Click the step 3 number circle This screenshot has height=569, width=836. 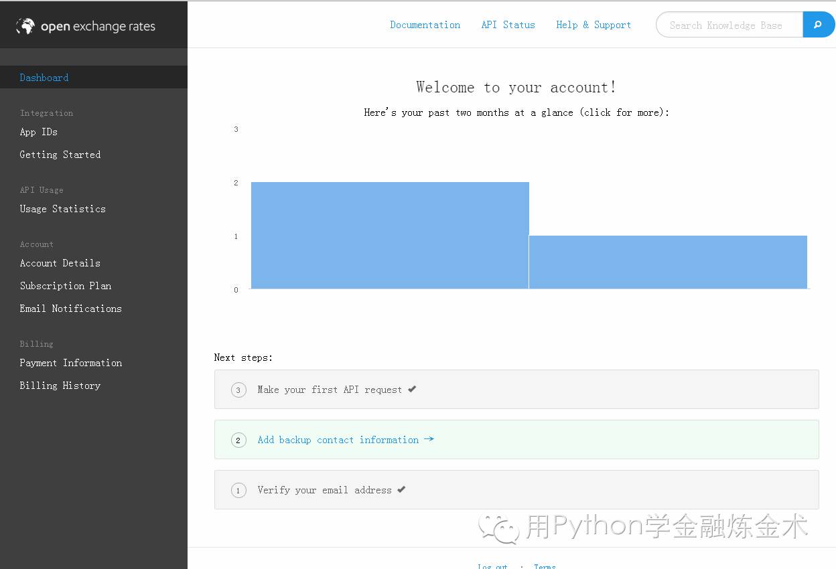tap(238, 390)
